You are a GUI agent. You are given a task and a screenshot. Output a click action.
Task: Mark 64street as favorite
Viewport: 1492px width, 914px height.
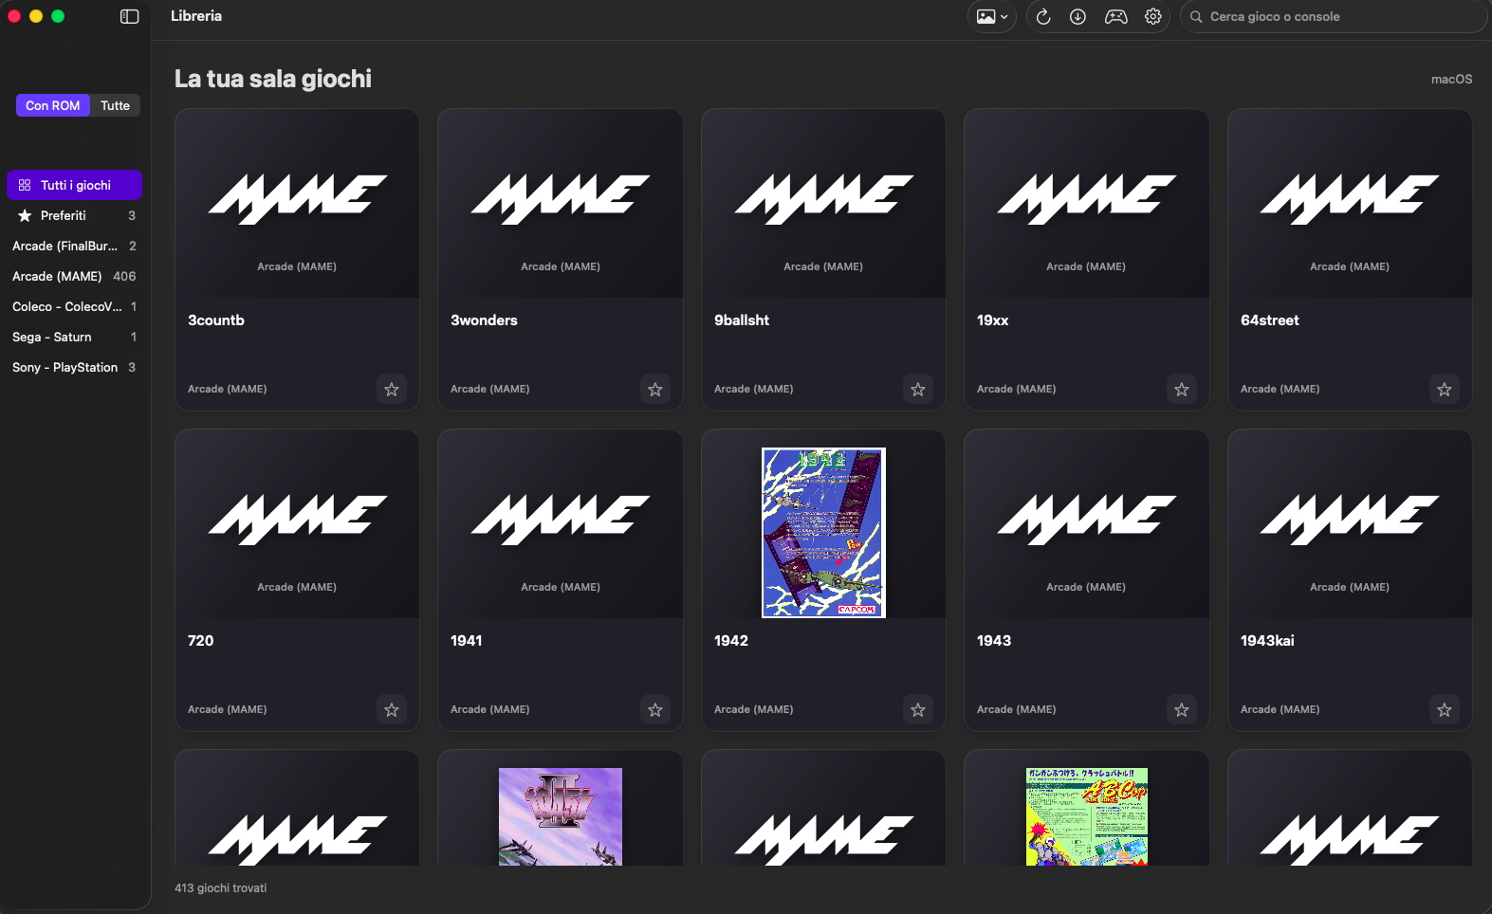tap(1445, 389)
